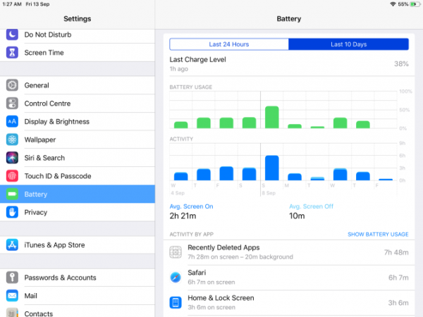Select the Control Centre toggles icon
Viewport: 423px width, 317px height.
pos(12,104)
